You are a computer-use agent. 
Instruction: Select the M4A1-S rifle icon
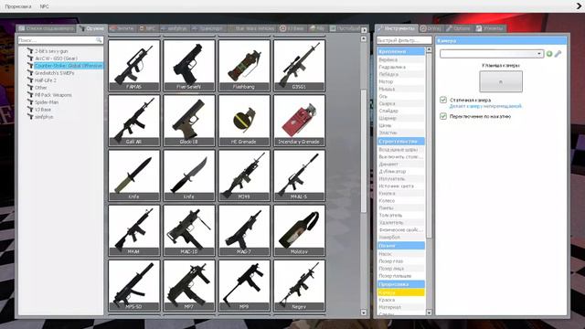tap(299, 175)
